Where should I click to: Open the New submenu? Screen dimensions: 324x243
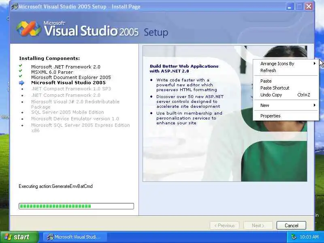tap(286, 105)
